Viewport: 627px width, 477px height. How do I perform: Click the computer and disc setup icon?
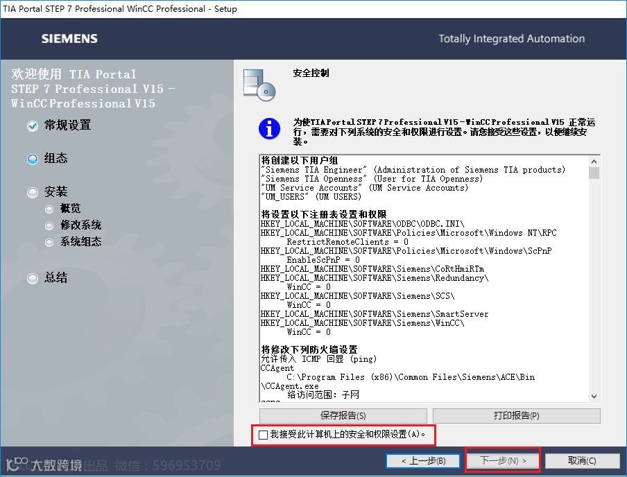coord(259,85)
